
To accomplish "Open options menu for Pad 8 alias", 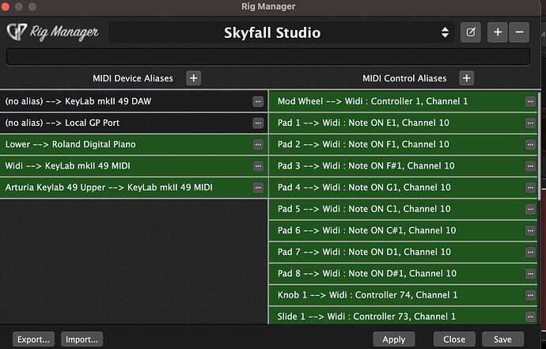I will point(530,274).
